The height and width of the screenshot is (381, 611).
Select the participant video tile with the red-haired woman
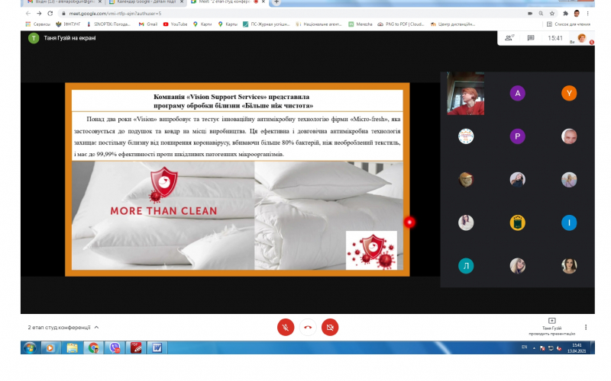(466, 93)
